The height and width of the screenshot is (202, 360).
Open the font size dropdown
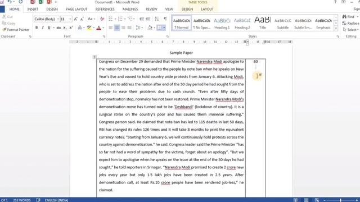point(70,19)
